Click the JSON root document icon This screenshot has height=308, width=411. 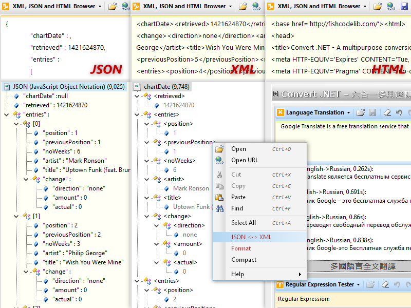pyautogui.click(x=7, y=87)
